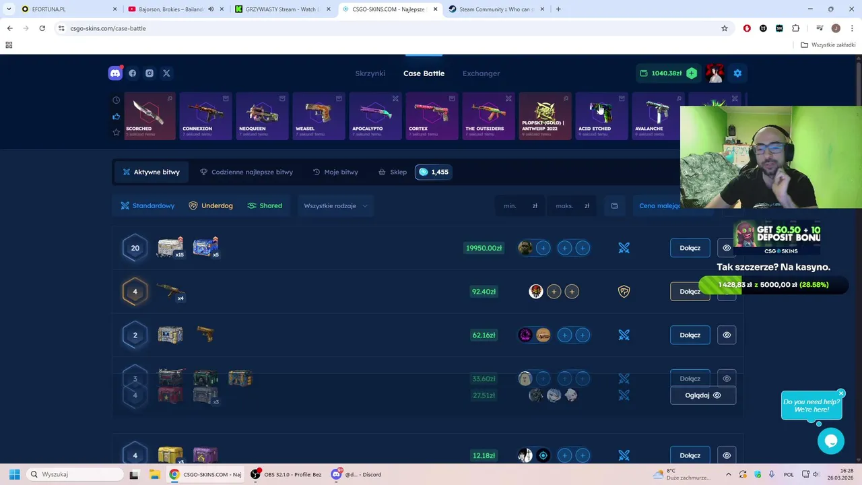Open player avatar in 92.40zł battle
The image size is (862, 485).
[536, 292]
